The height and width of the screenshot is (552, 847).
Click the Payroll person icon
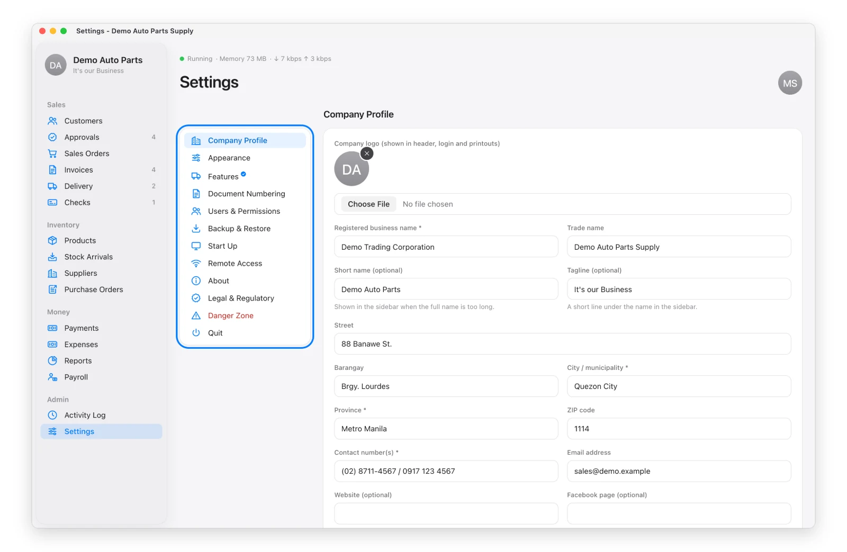tap(52, 377)
